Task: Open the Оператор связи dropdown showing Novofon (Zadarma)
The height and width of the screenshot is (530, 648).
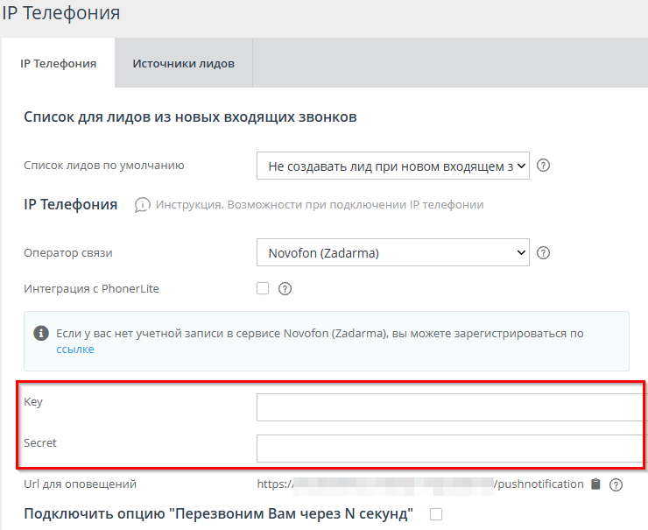Action: click(x=392, y=253)
